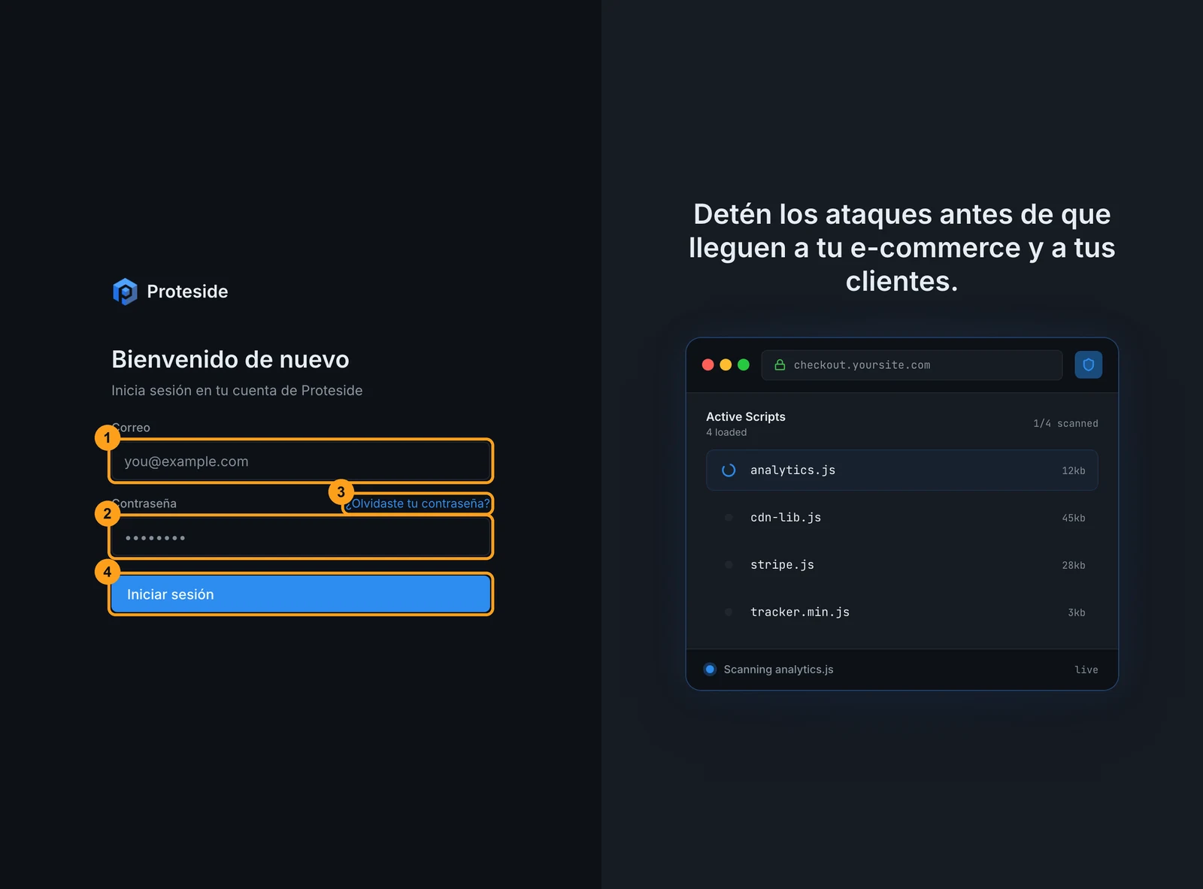
Task: Open the ¿Olvidaste tu contraseña? link
Action: click(x=418, y=503)
